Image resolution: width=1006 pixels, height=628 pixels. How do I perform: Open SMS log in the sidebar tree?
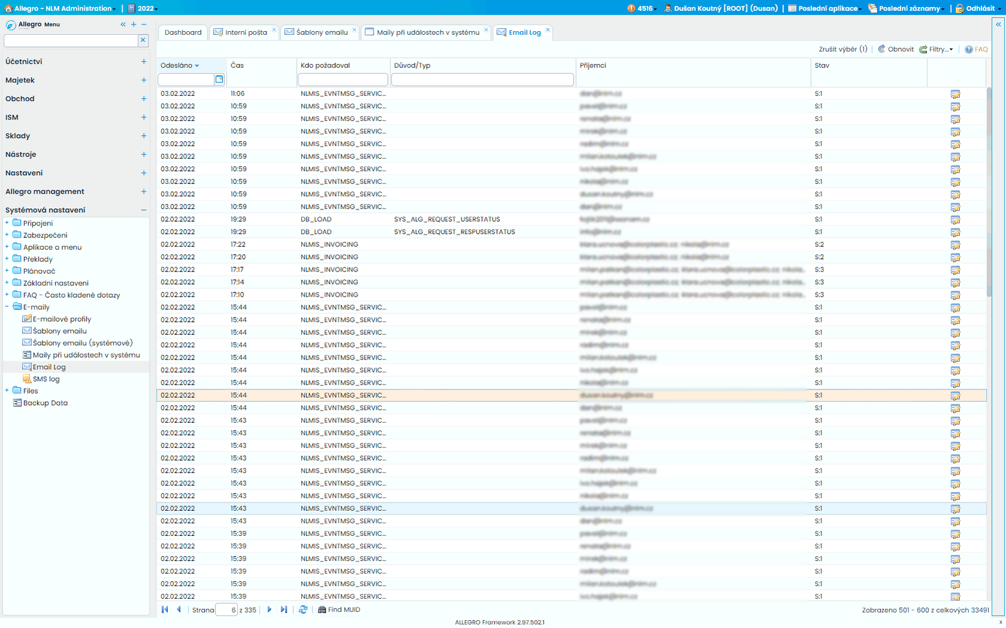coord(46,379)
